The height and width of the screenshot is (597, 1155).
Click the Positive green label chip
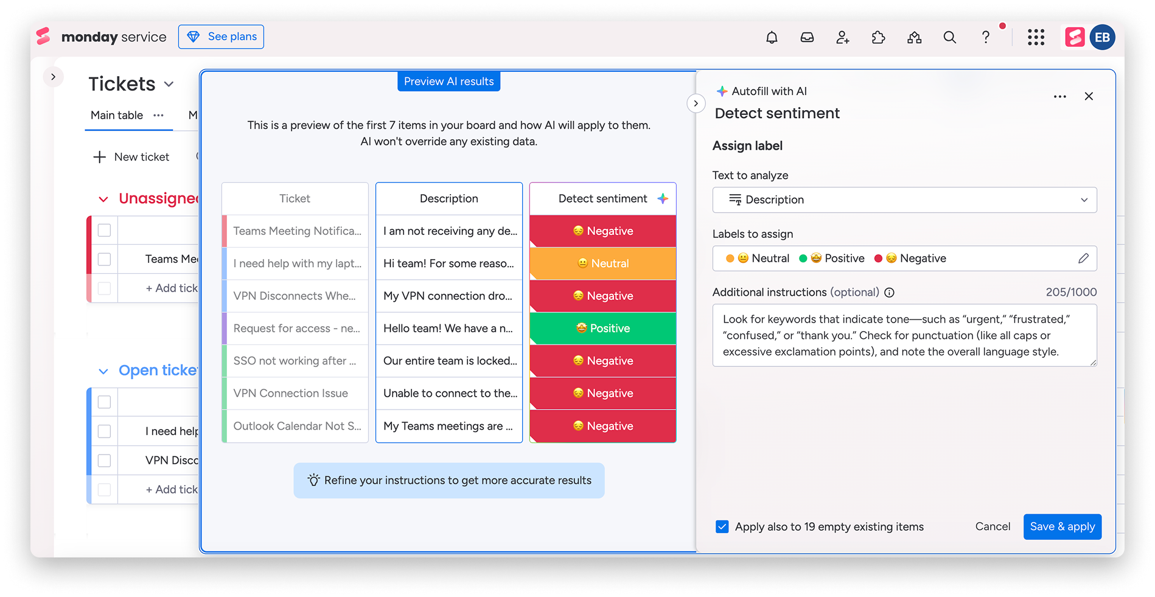click(831, 259)
